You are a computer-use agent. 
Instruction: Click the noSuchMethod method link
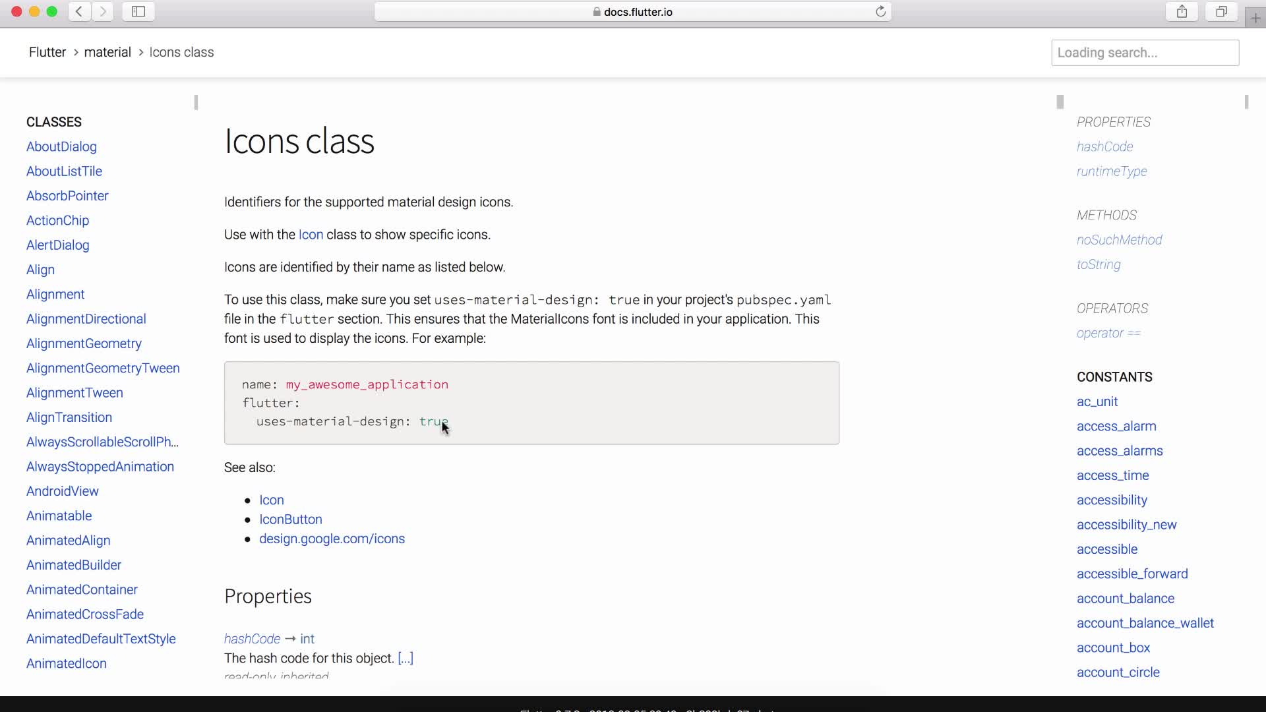click(x=1119, y=240)
